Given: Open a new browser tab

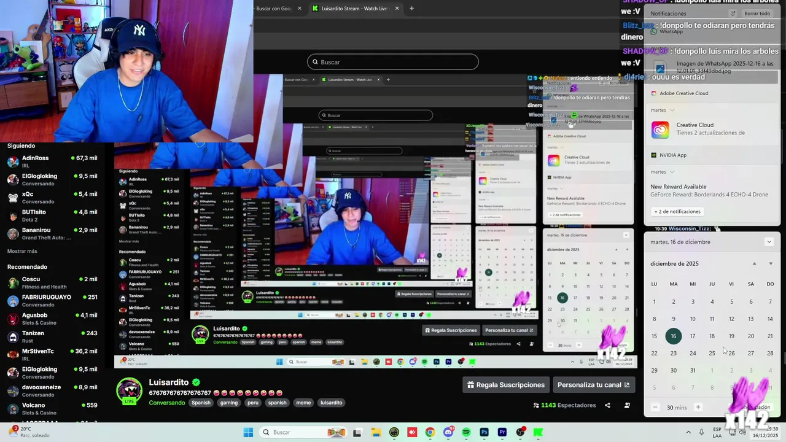Looking at the screenshot, I should [x=411, y=9].
